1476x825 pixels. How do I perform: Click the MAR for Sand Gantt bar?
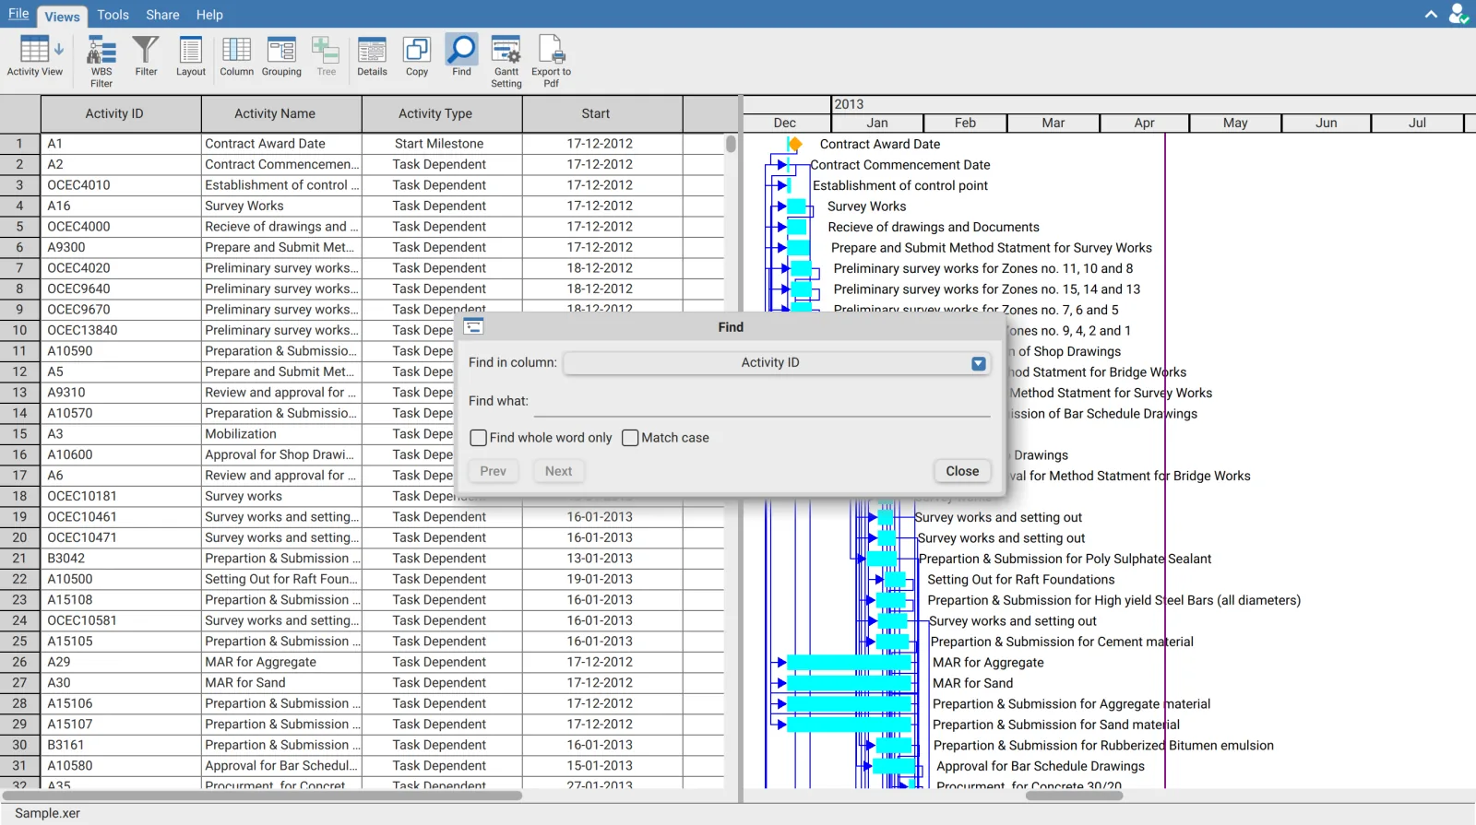point(849,683)
